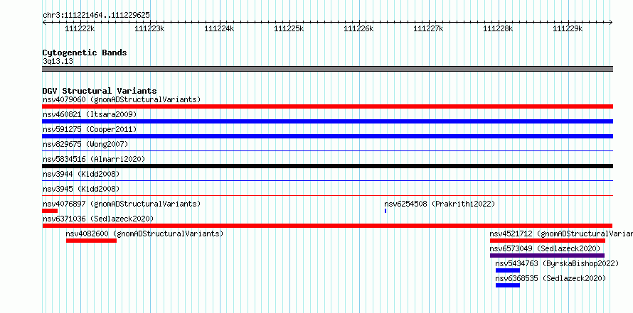Click nsv6368535 (Sedlazeck2020) label
The width and height of the screenshot is (633, 313).
pyautogui.click(x=550, y=278)
